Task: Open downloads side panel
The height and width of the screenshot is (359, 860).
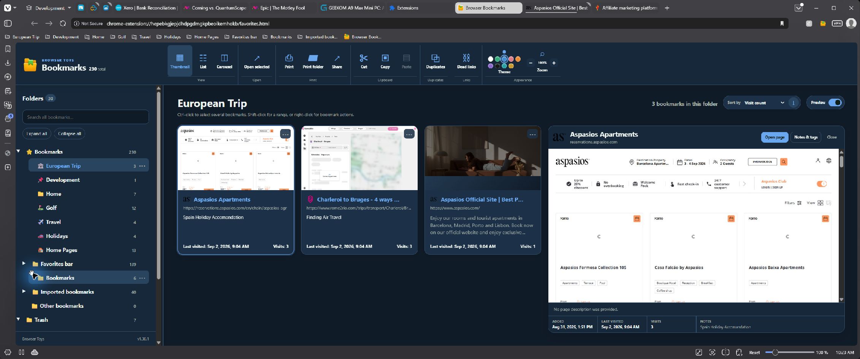Action: pos(8,63)
